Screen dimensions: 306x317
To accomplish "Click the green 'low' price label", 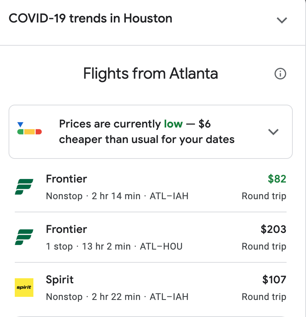I will (x=173, y=124).
